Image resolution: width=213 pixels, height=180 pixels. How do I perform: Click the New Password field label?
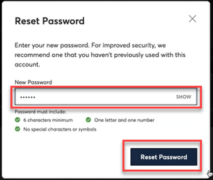pos(33,82)
